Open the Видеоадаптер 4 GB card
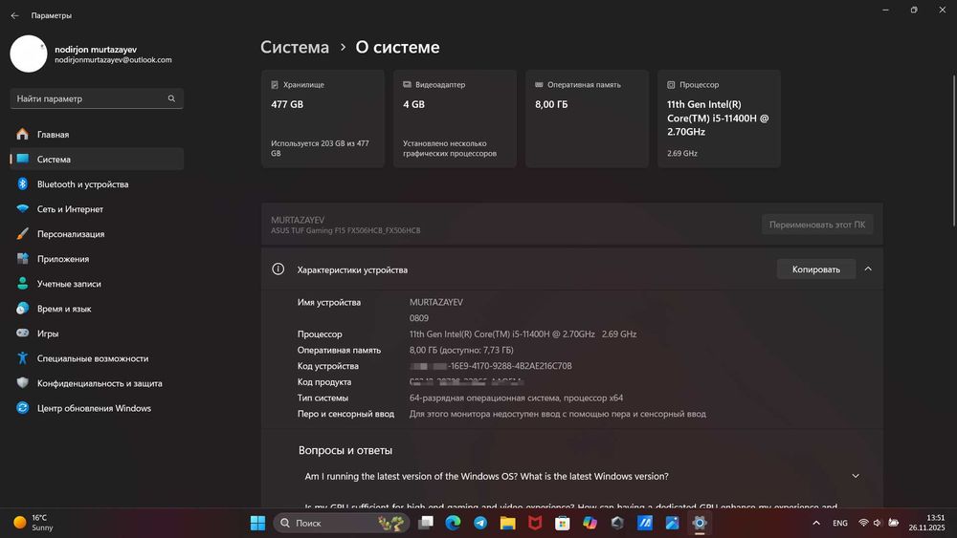Image resolution: width=957 pixels, height=538 pixels. click(455, 118)
